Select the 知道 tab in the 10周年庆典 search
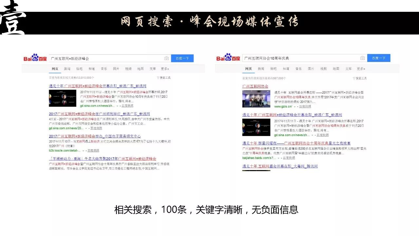The image size is (419, 236). click(x=286, y=69)
